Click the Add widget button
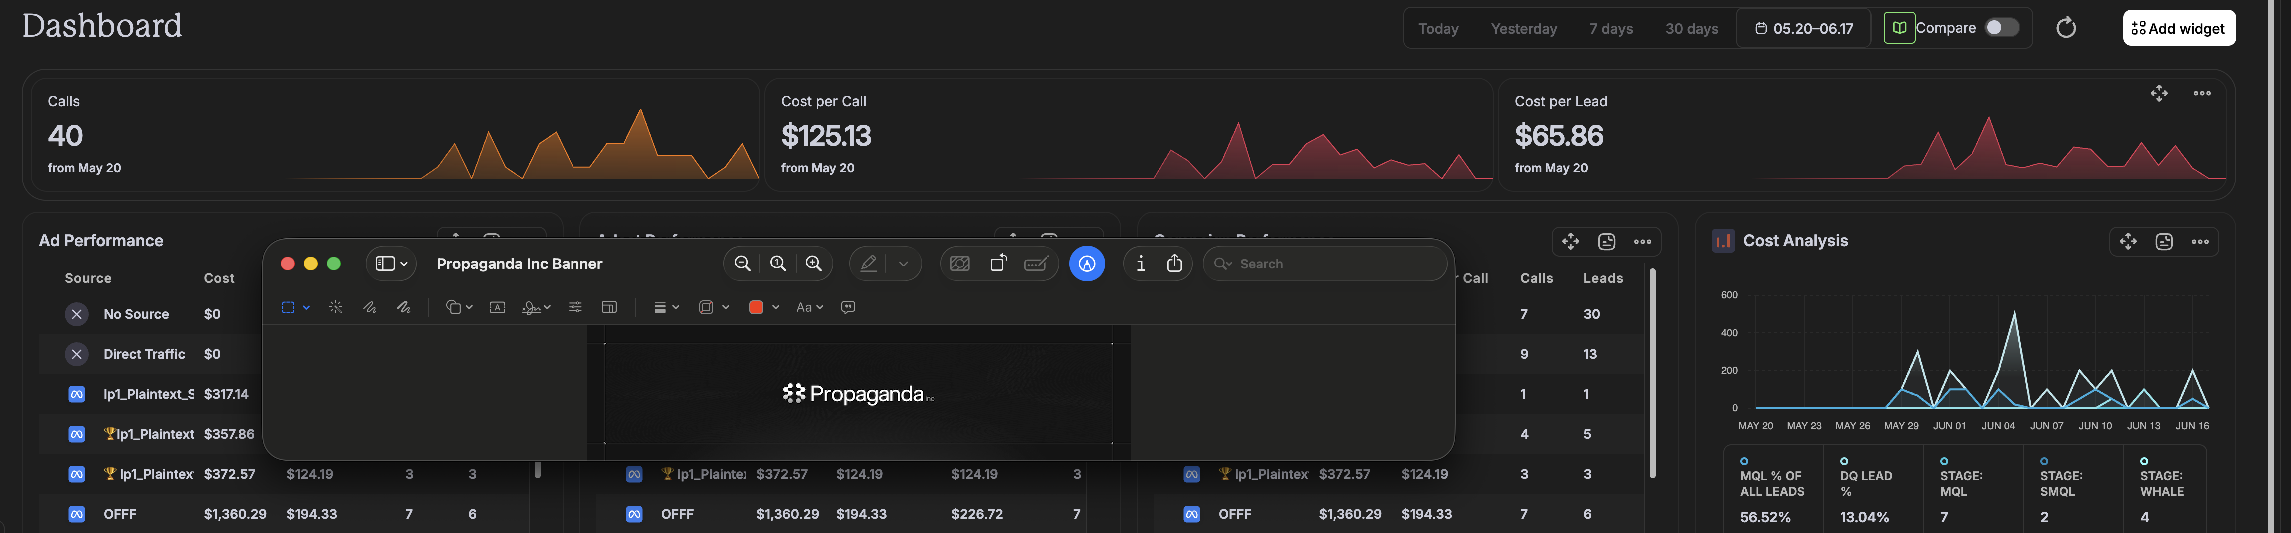Image resolution: width=2291 pixels, height=533 pixels. click(2179, 28)
